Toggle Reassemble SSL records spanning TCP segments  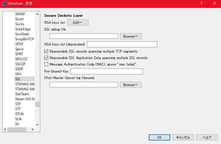(x=46, y=51)
